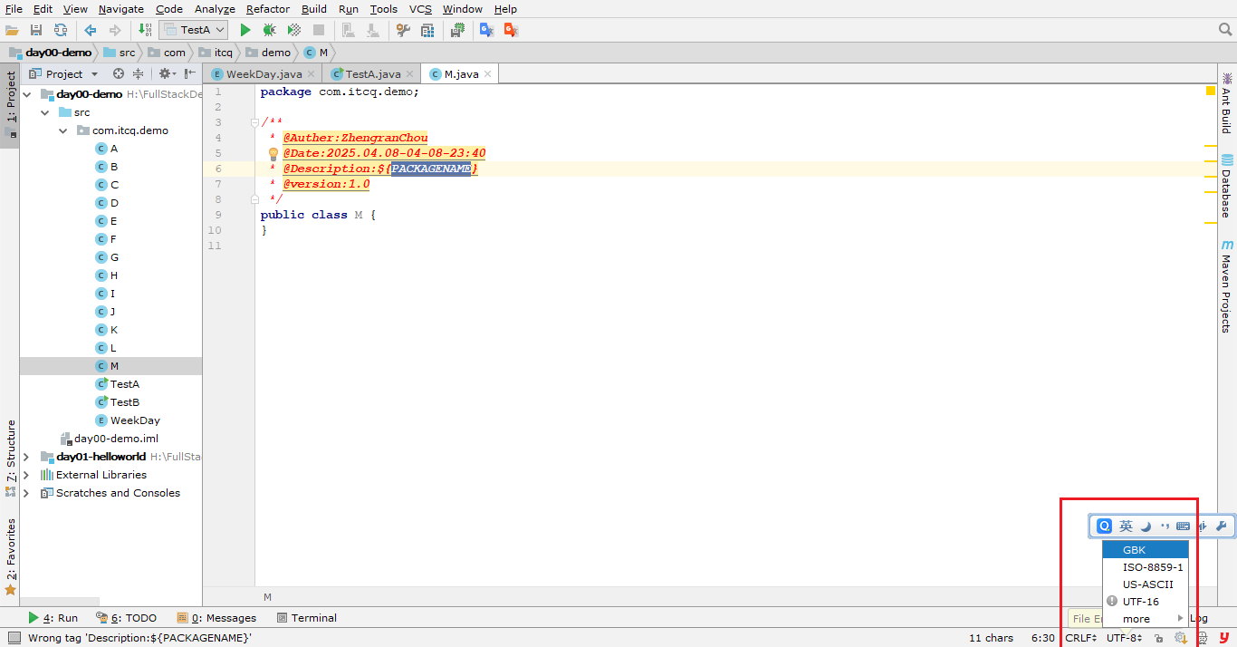Toggle the Database side panel
The width and height of the screenshot is (1237, 647).
(x=1227, y=186)
